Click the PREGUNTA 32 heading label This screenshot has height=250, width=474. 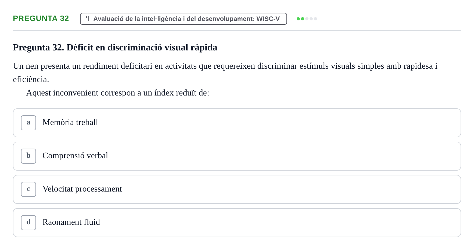pos(41,18)
